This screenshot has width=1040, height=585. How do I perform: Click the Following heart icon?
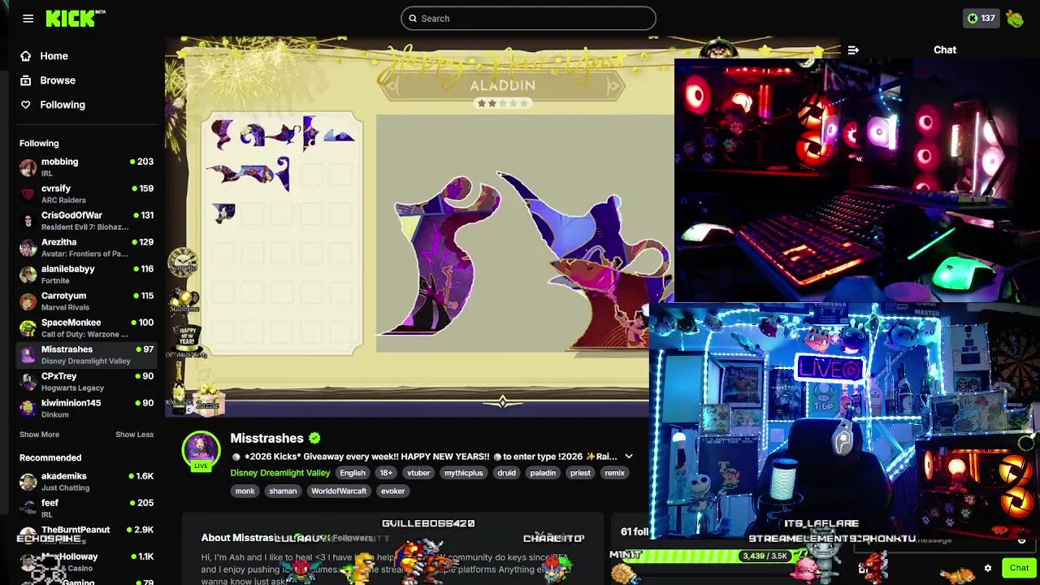coord(26,105)
